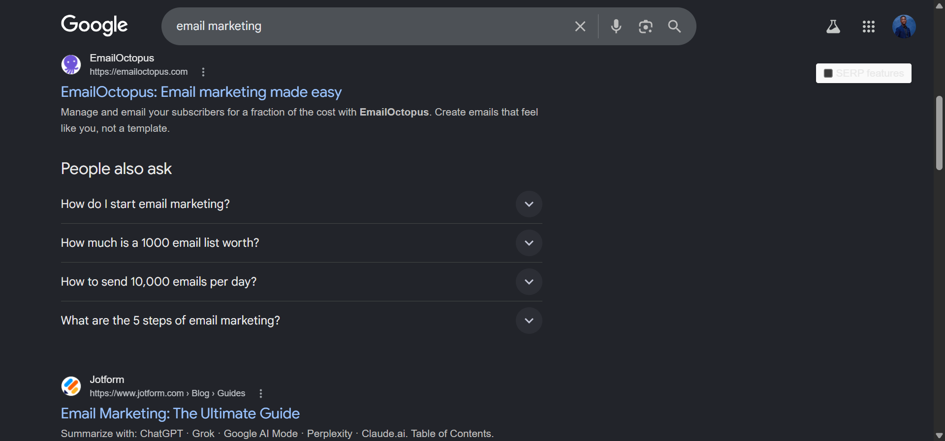Open "Email Marketing: The Ultimate Guide" result
This screenshot has width=945, height=441.
(180, 413)
